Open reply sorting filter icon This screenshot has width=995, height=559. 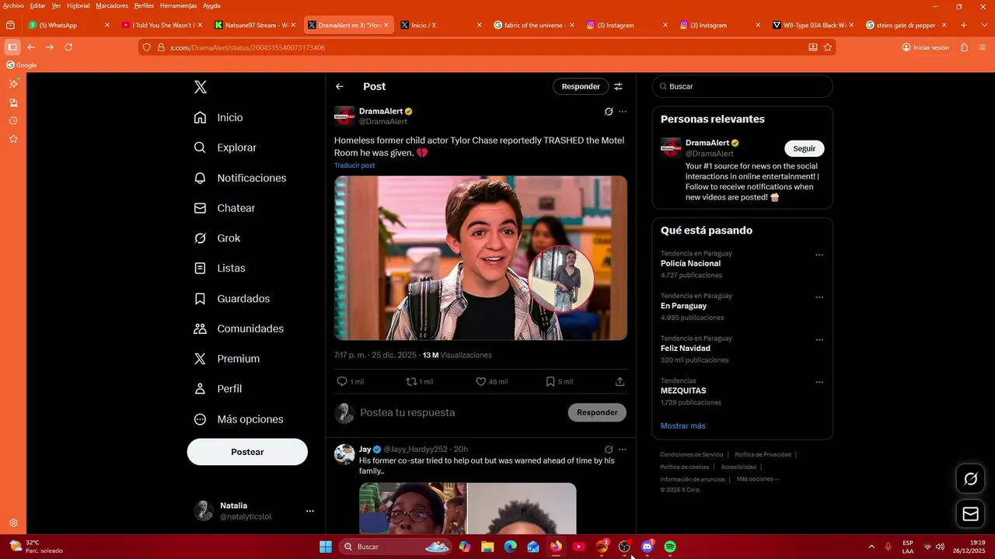(619, 87)
